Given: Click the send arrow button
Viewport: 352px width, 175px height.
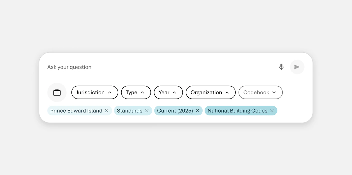Looking at the screenshot, I should (x=297, y=67).
